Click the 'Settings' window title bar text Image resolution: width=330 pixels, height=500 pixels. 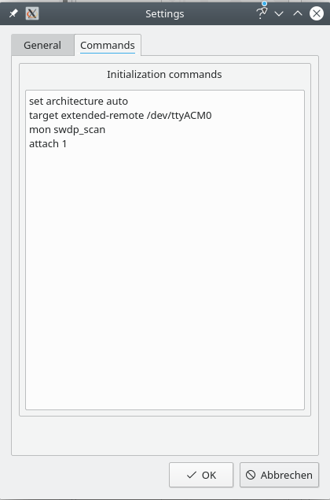[x=165, y=14]
